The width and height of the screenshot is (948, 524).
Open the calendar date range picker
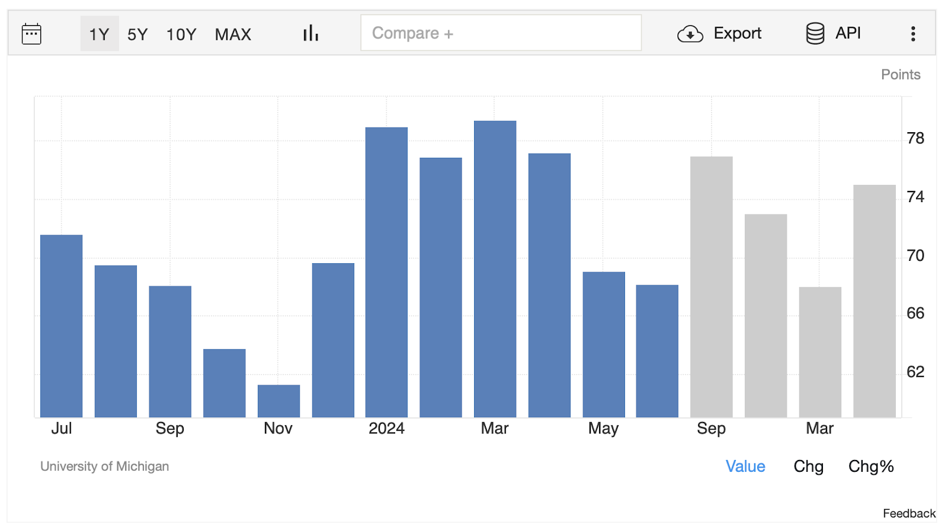point(31,34)
